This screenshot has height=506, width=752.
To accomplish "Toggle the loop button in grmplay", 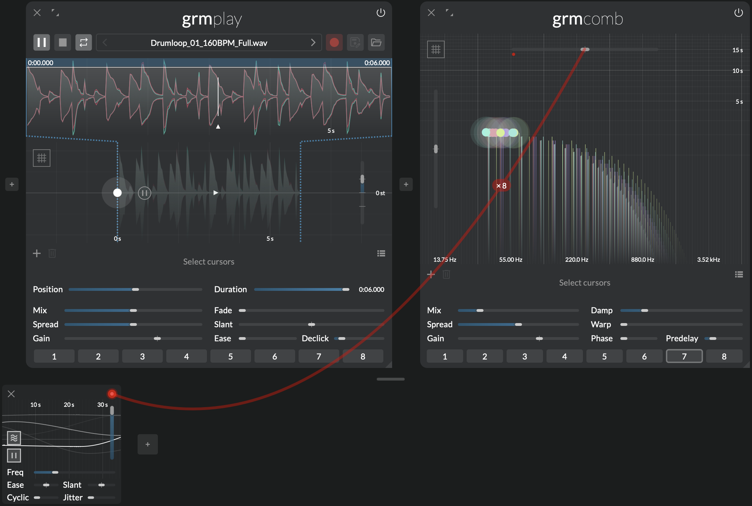I will 83,42.
